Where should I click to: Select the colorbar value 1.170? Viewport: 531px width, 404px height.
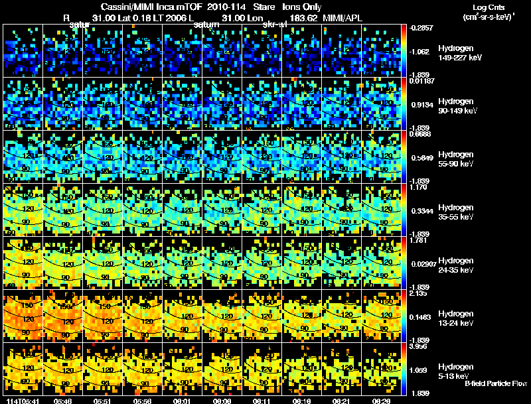(418, 187)
